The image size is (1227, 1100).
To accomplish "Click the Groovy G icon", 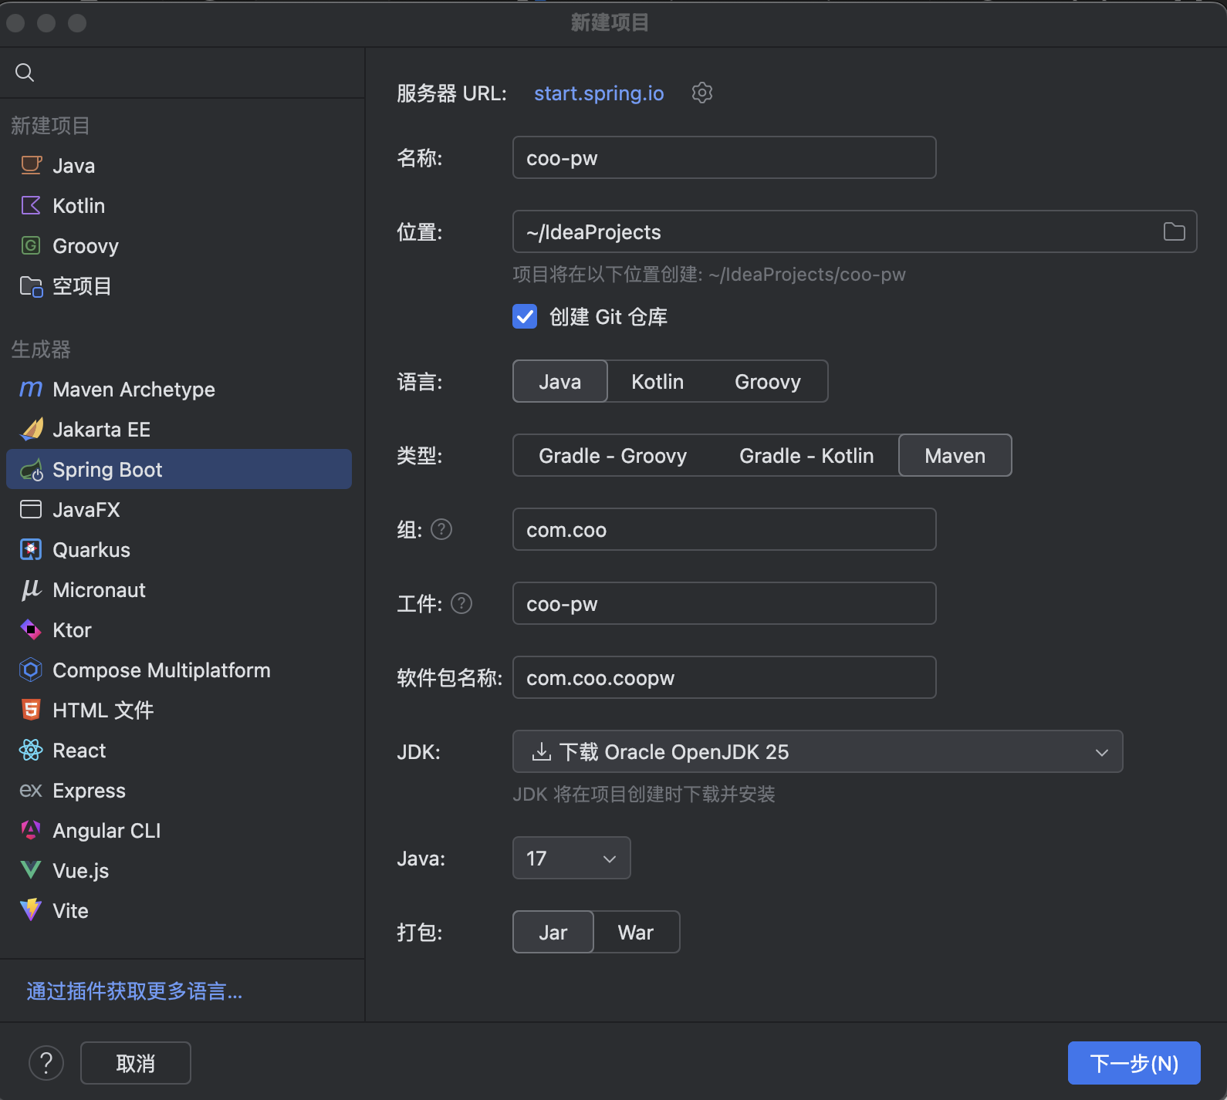I will tap(31, 245).
